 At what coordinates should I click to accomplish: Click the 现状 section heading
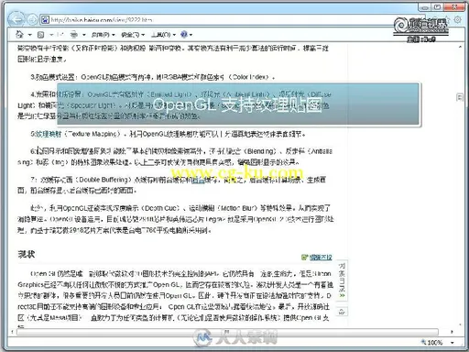point(27,254)
